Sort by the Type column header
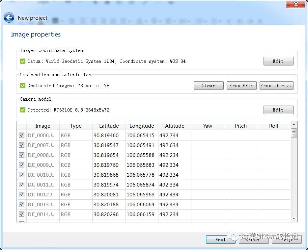 click(x=76, y=126)
